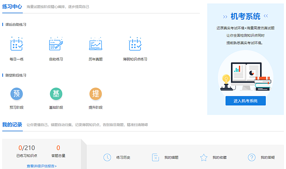Click the 预习阶段 label
Viewport: 286px width, 169px height.
point(17,107)
